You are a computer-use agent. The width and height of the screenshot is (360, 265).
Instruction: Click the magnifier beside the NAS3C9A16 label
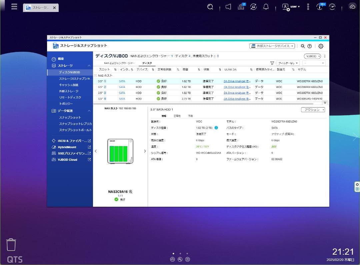coord(131,191)
